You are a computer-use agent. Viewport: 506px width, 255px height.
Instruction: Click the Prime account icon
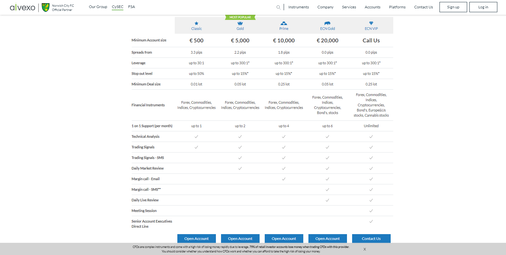point(284,23)
